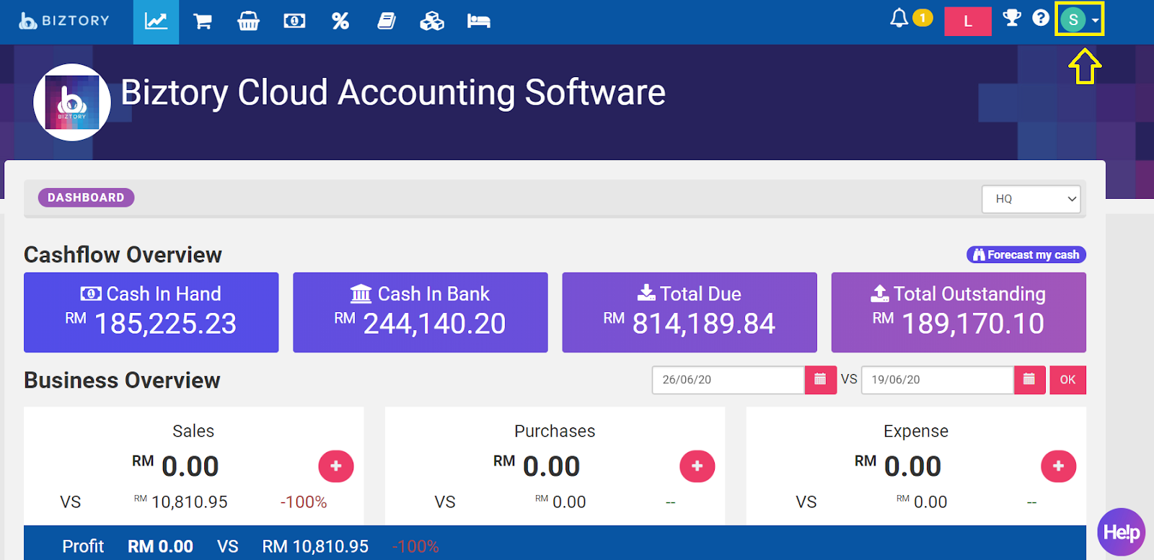
Task: Click the Profit RM 0.00 value
Action: point(160,546)
